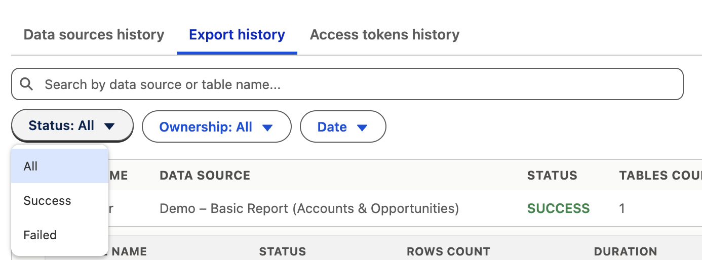702x260 pixels.
Task: Click the ROWS COUNT column header
Action: click(x=448, y=251)
